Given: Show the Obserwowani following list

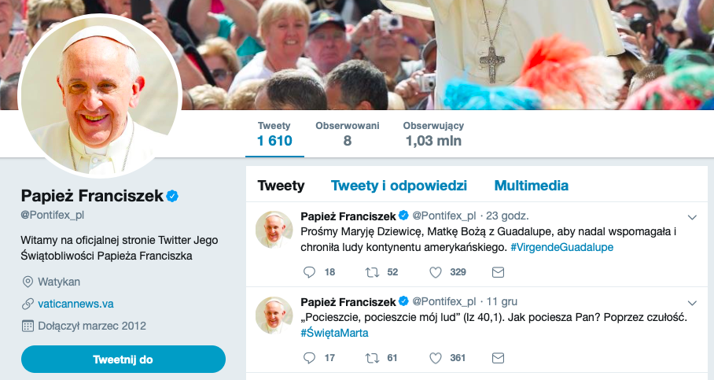Looking at the screenshot, I should point(347,135).
